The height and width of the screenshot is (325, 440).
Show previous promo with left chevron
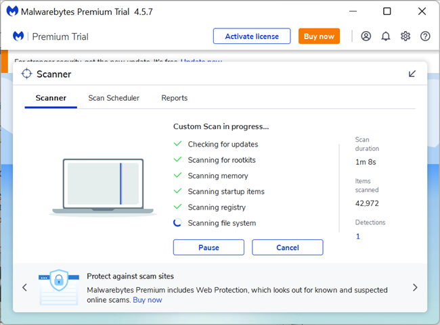click(x=24, y=287)
